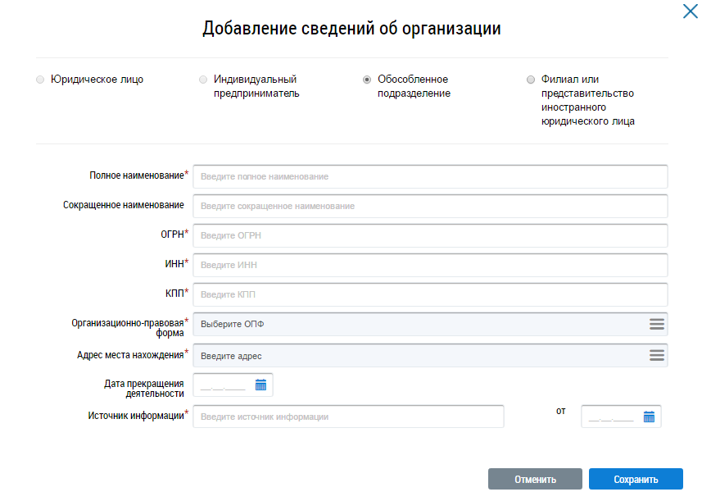Click the Источник информации text field
This screenshot has width=702, height=501.
pos(348,417)
